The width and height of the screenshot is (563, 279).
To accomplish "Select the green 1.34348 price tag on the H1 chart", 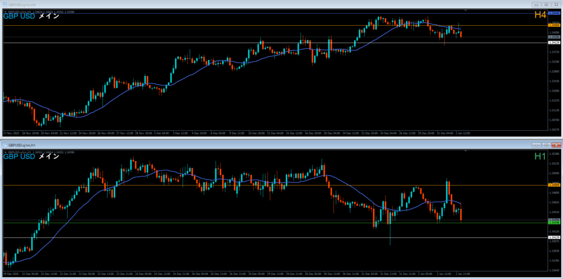I will click(554, 223).
